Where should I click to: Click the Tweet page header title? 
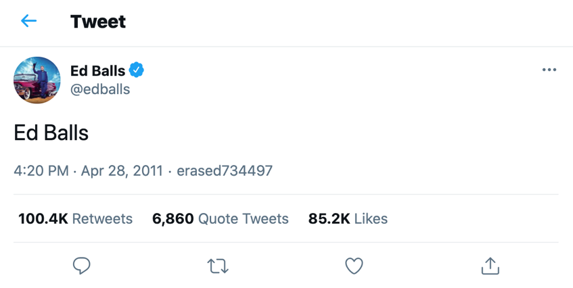click(x=98, y=22)
